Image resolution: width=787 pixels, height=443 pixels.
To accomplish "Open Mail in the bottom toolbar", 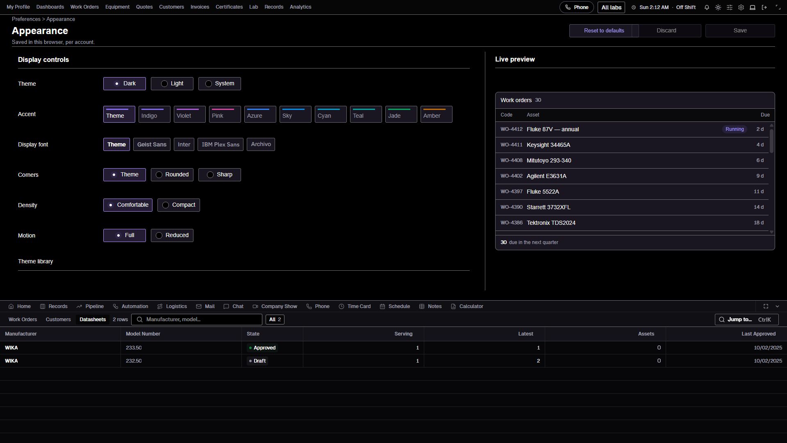I will 205,306.
